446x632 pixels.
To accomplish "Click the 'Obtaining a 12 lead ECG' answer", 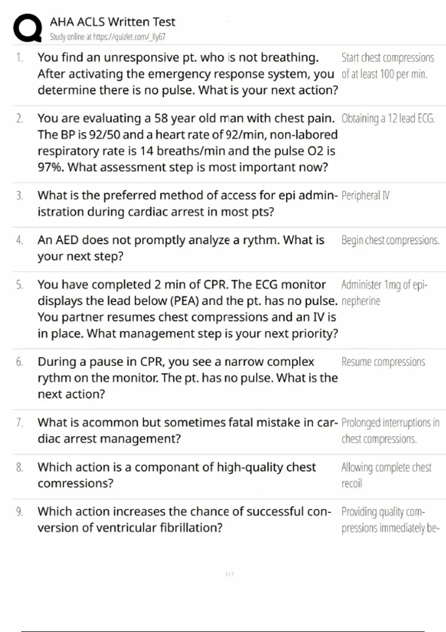I will pyautogui.click(x=388, y=119).
